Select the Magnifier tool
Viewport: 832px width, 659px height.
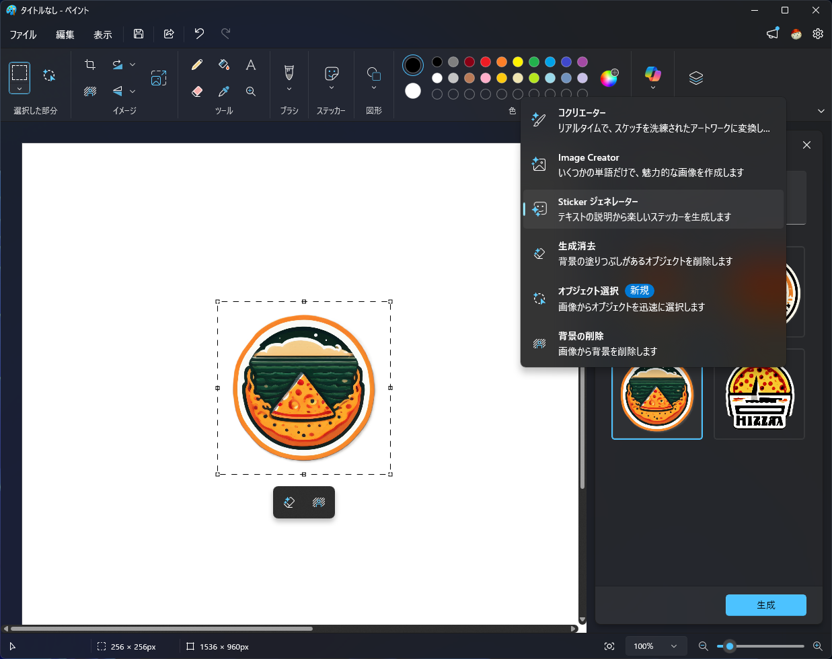(x=251, y=91)
